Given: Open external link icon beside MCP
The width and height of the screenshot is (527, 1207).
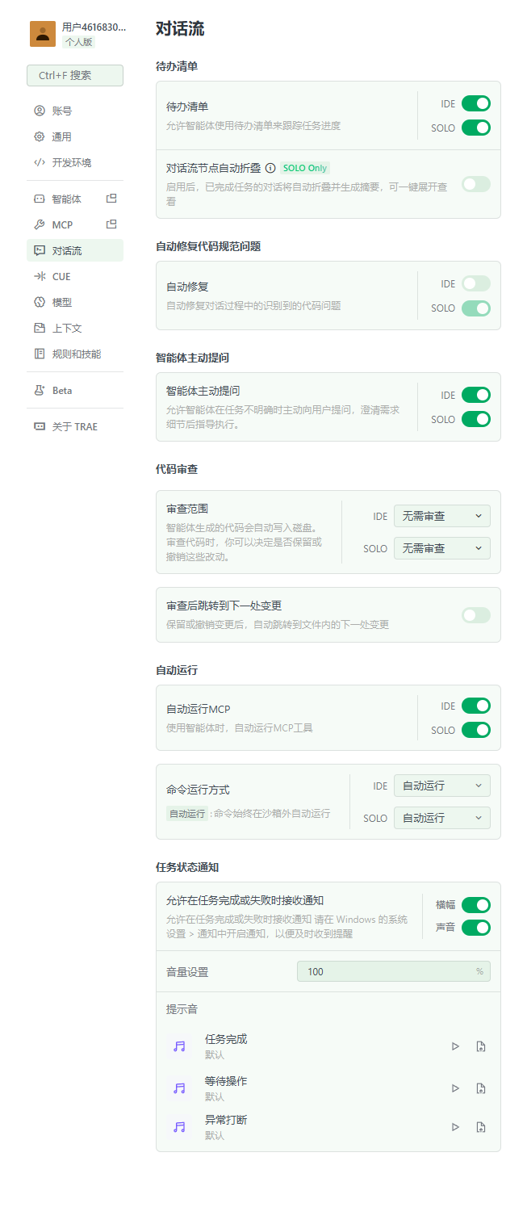Looking at the screenshot, I should pos(111,224).
